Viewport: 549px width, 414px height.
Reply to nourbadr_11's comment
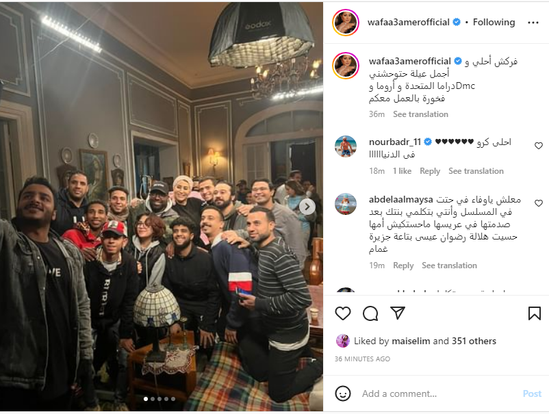tap(430, 171)
